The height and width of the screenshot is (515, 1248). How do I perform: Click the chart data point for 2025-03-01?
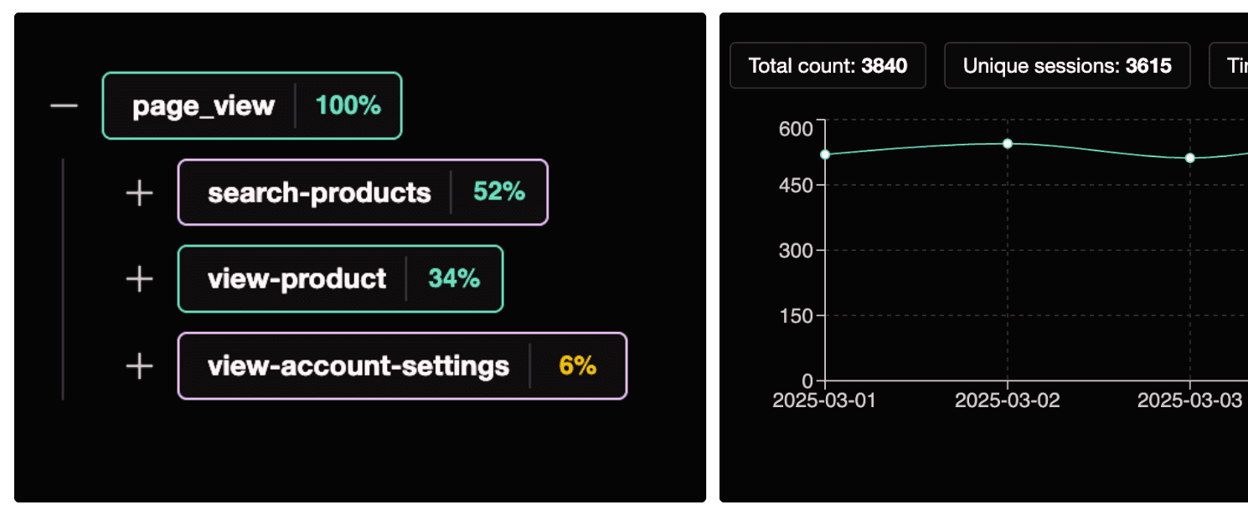tap(825, 155)
